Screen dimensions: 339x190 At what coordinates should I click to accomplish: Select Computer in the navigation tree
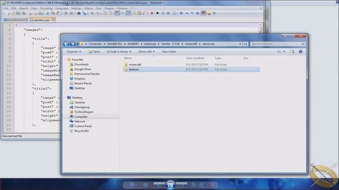tap(81, 117)
